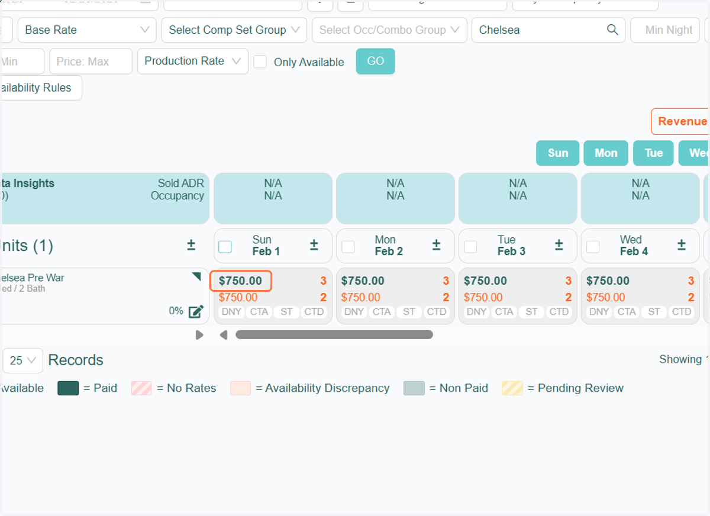The height and width of the screenshot is (516, 710).
Task: Click the horizontal calendar scrollbar
Action: [x=334, y=335]
